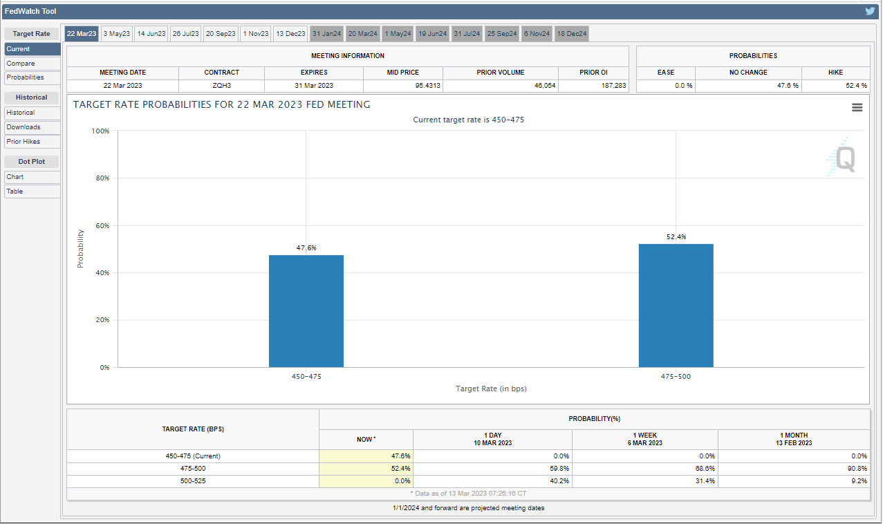Open the Dot Plot Table
Screen dimensions: 883x524
point(32,191)
